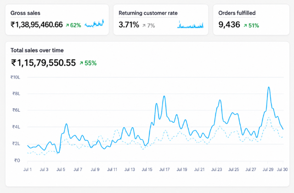Click the Jul 9 date label

tap(95, 170)
